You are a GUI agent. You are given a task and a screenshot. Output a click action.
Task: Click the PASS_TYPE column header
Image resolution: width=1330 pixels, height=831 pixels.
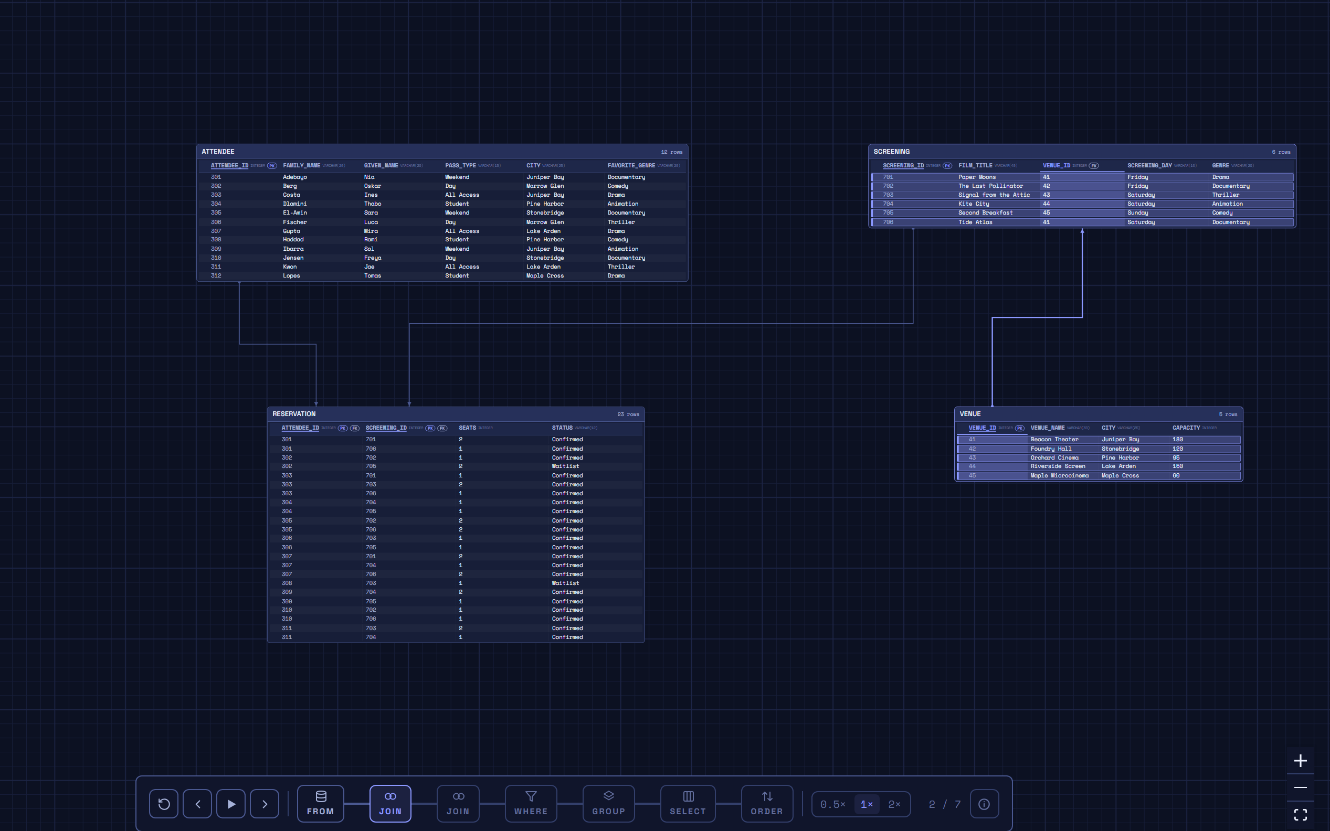461,165
